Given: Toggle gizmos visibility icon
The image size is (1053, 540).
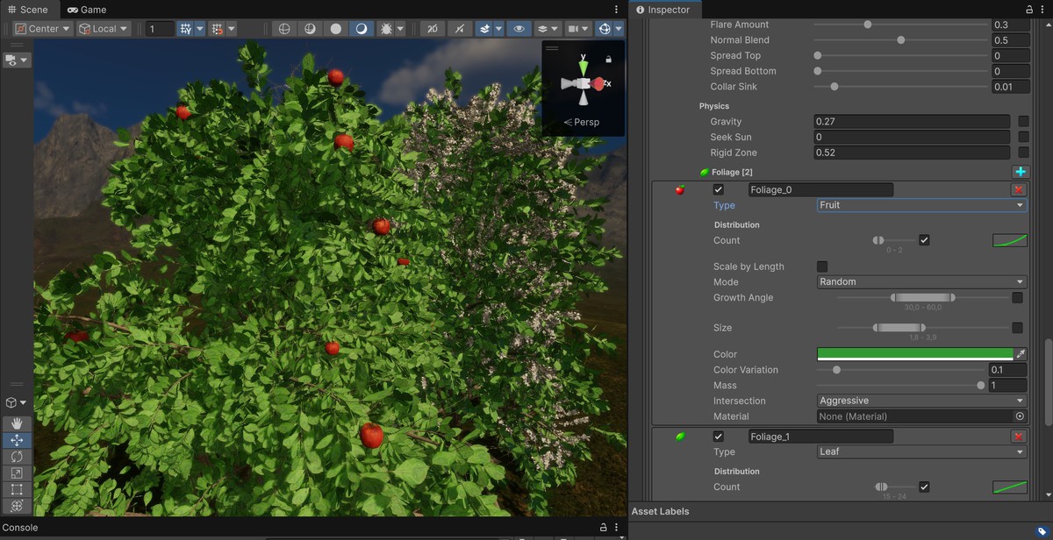Looking at the screenshot, I should click(605, 28).
